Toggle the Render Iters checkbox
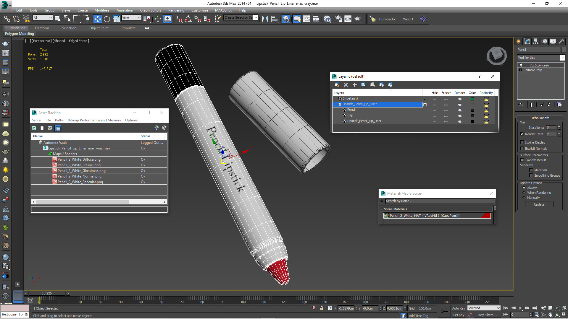 [x=522, y=134]
